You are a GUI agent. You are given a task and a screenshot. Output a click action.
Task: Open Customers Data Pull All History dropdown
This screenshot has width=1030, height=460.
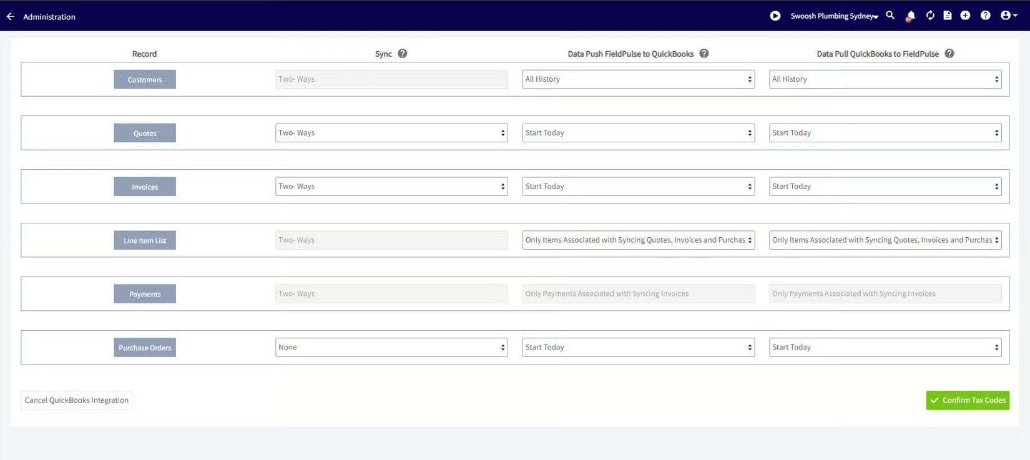pyautogui.click(x=885, y=79)
